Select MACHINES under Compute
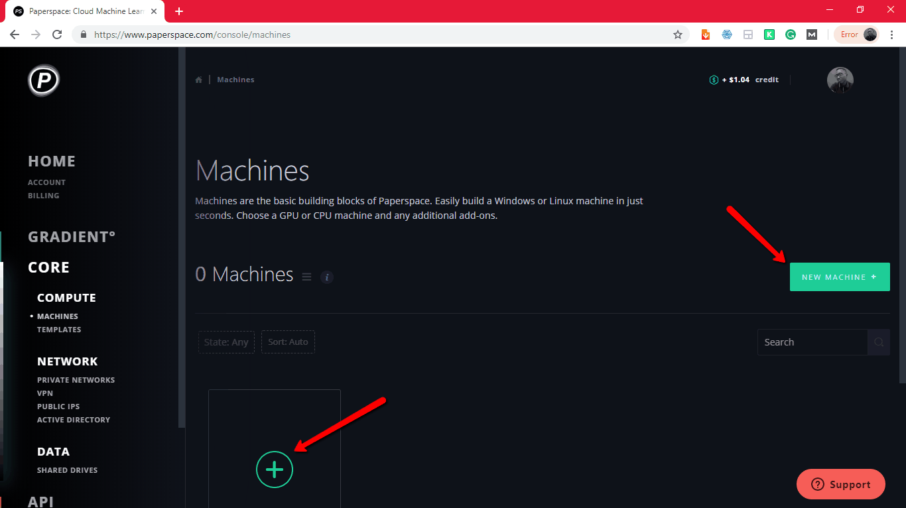The height and width of the screenshot is (508, 906). pyautogui.click(x=58, y=316)
